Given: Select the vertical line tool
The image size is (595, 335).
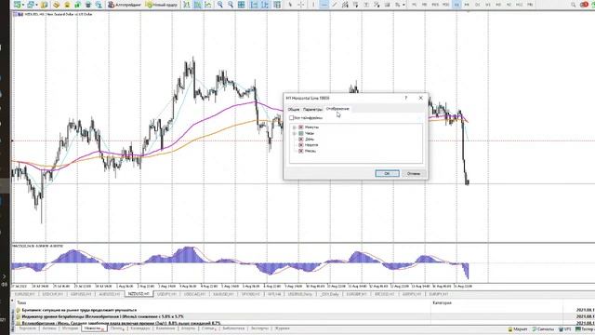Looking at the screenshot, I should pos(313,5).
